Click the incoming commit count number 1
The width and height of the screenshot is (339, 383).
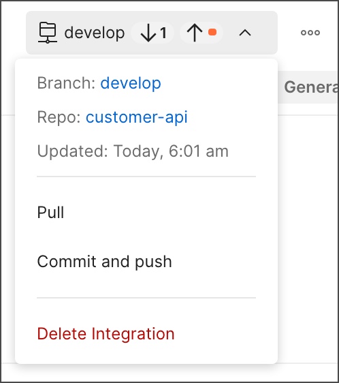[x=163, y=33]
